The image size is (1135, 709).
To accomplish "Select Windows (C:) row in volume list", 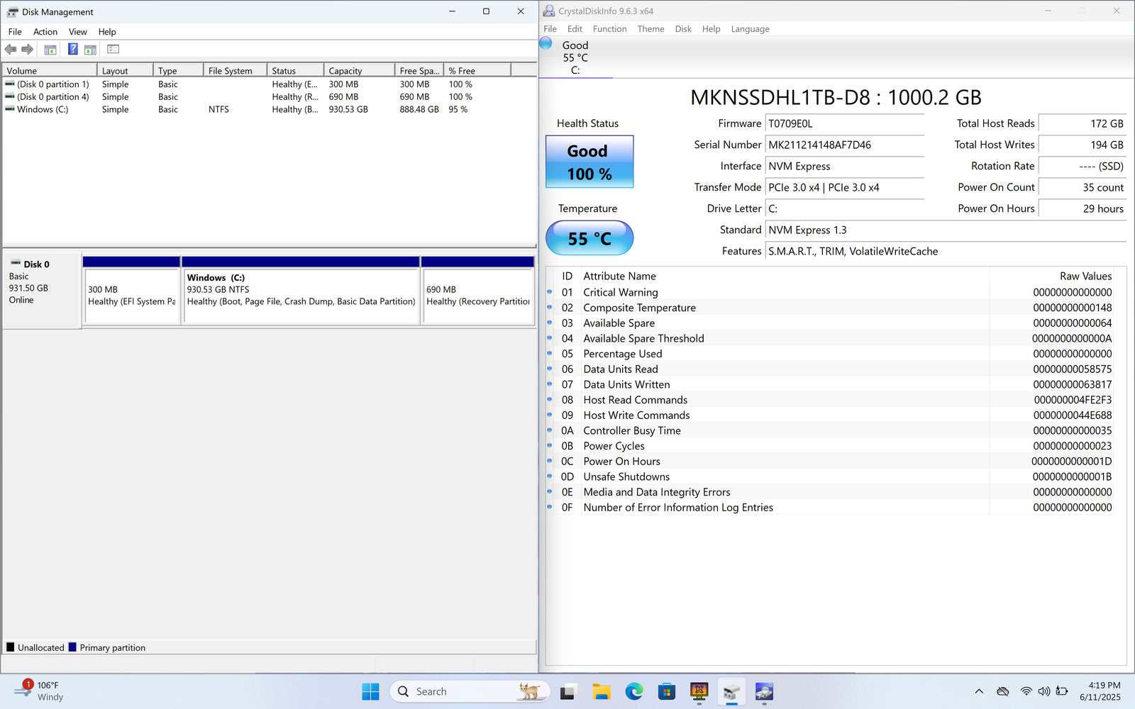I will [x=268, y=110].
